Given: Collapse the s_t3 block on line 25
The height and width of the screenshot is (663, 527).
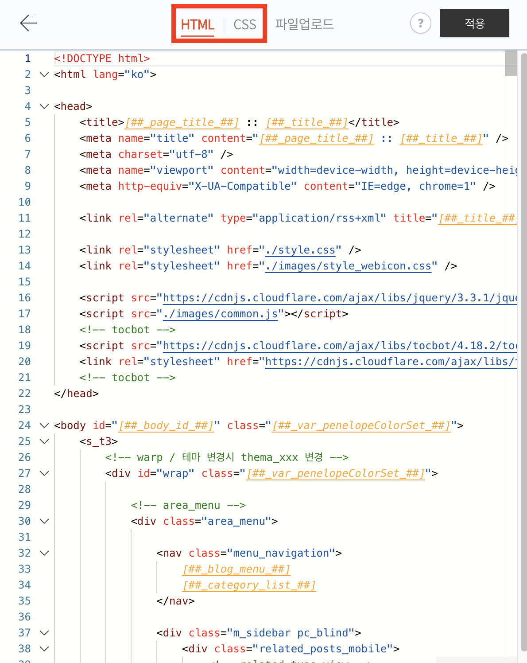Looking at the screenshot, I should (x=44, y=441).
